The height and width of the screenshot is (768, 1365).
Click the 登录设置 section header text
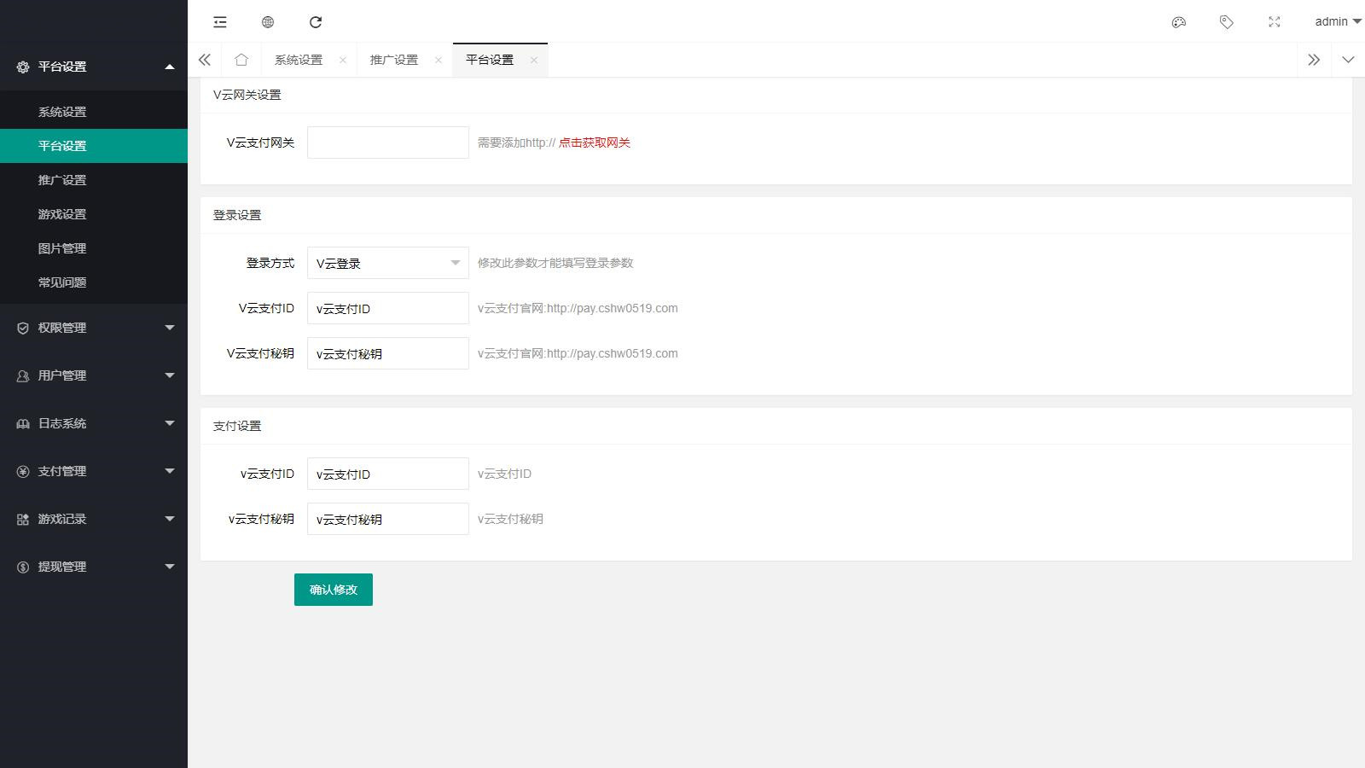pyautogui.click(x=237, y=215)
